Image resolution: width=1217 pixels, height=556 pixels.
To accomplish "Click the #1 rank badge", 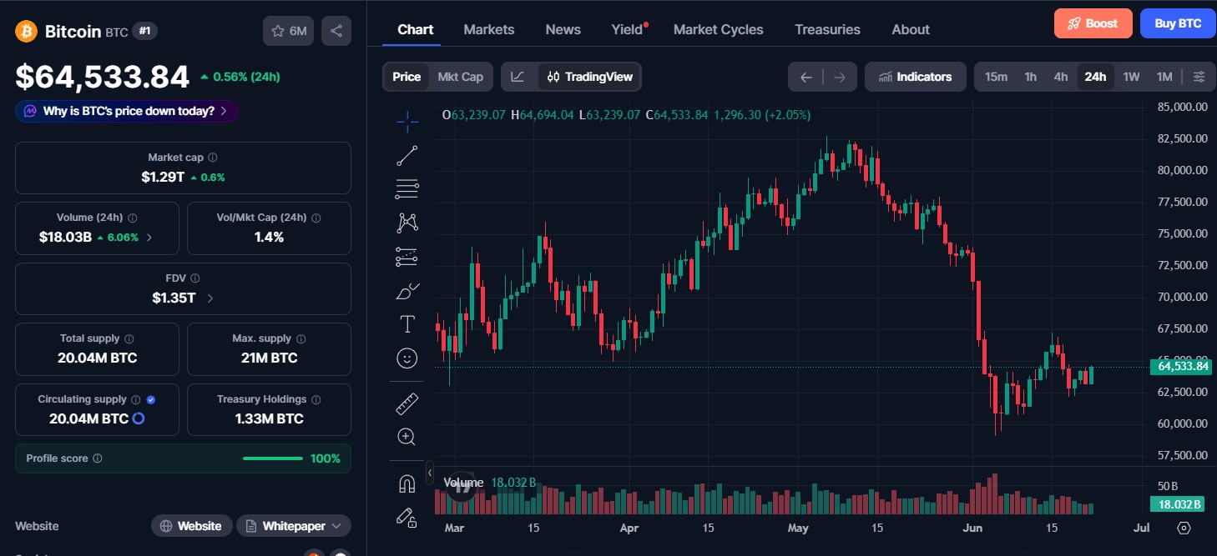I will [145, 31].
